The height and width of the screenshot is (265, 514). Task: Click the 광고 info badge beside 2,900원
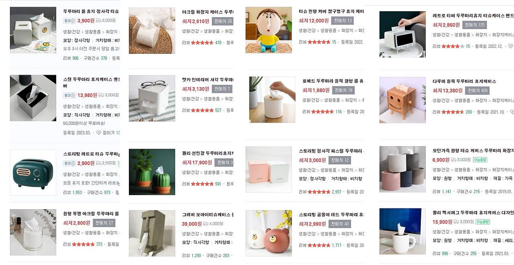tap(69, 163)
